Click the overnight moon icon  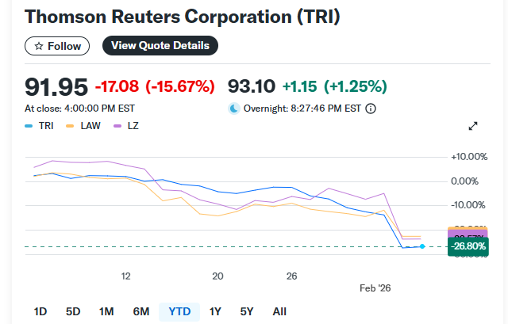coord(233,109)
